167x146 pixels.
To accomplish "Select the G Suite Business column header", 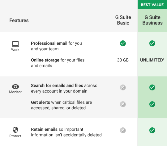I will point(152,20).
